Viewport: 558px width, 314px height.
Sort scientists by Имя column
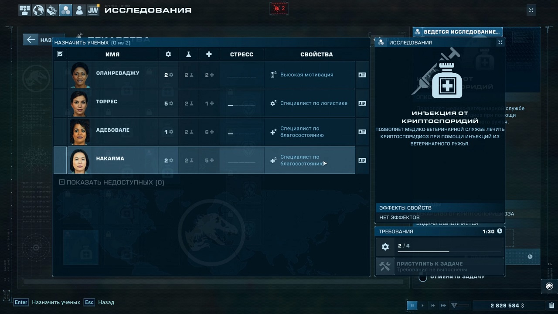pyautogui.click(x=112, y=54)
